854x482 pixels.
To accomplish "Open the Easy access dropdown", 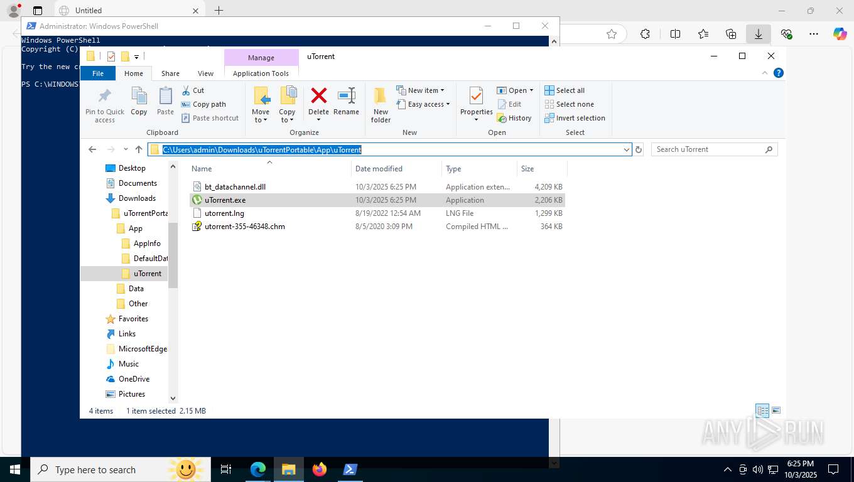I will click(x=423, y=104).
